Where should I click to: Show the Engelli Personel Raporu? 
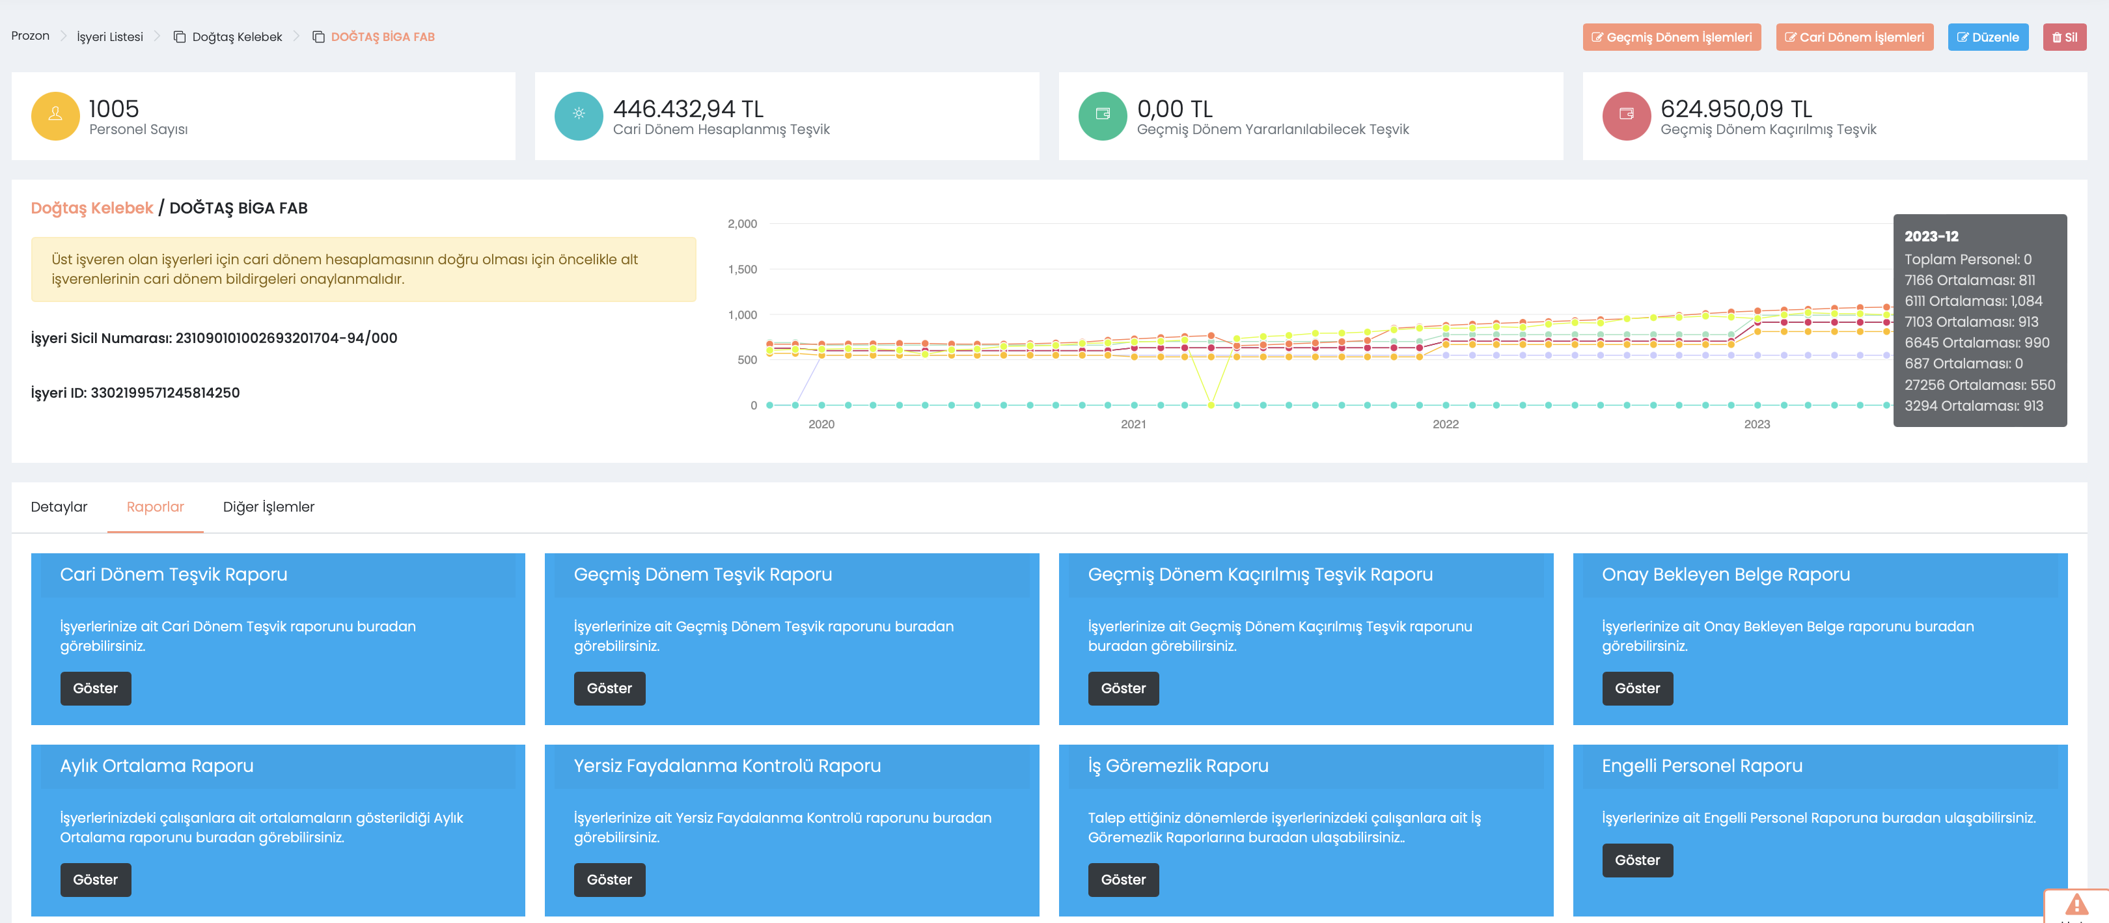pos(1638,860)
